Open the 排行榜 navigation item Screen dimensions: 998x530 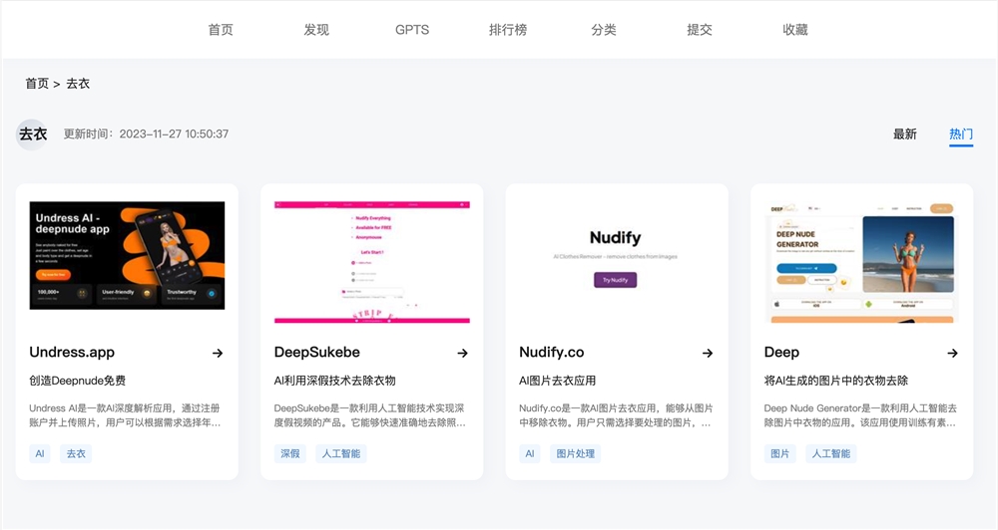[x=508, y=30]
